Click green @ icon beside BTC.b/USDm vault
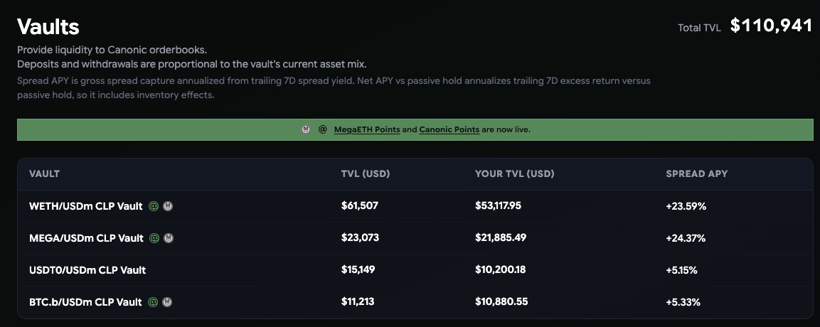Viewport: 820px width, 327px height. (153, 302)
